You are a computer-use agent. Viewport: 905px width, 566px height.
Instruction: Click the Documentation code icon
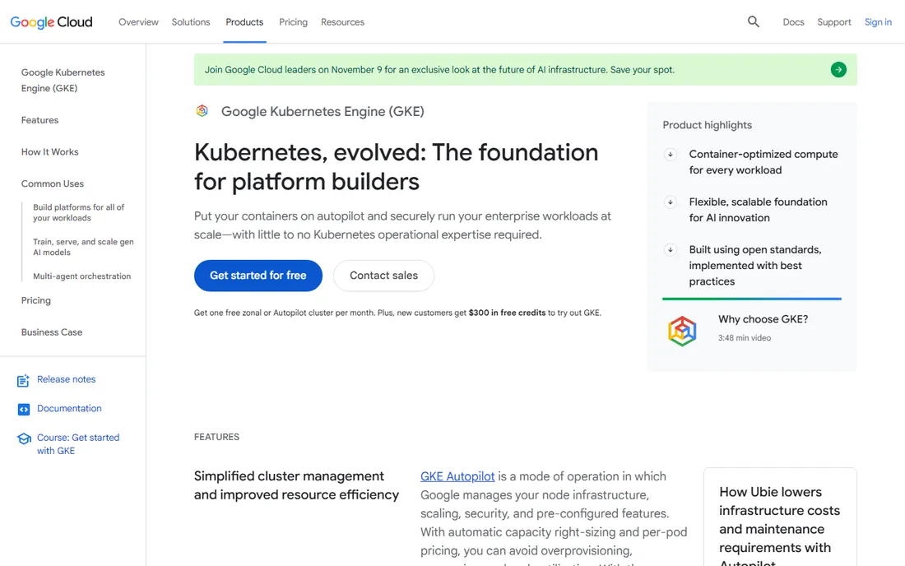point(23,409)
